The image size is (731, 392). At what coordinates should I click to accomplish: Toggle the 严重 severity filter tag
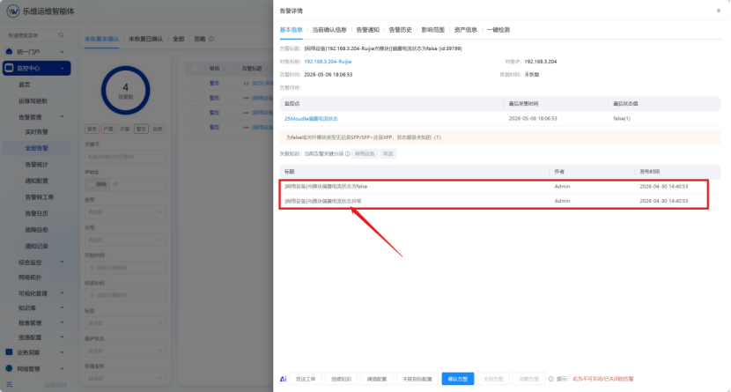point(108,129)
